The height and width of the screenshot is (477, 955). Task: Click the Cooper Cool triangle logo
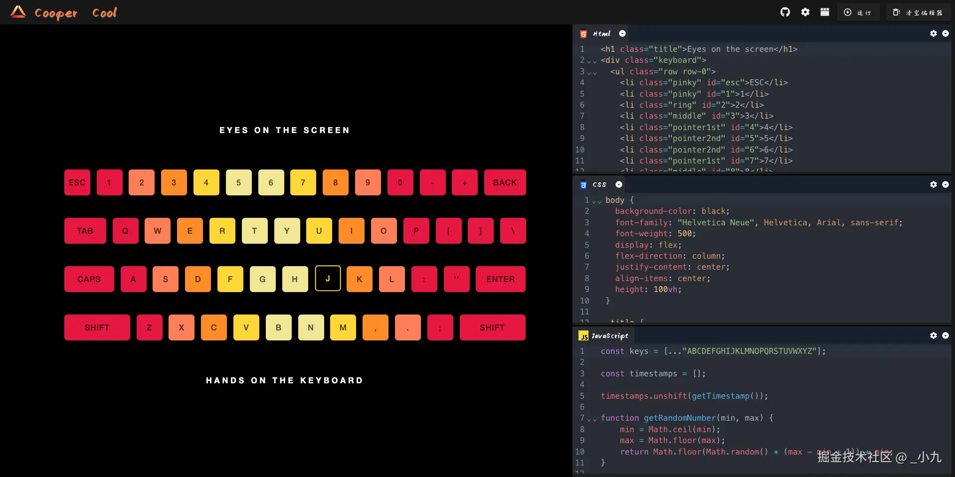[18, 12]
